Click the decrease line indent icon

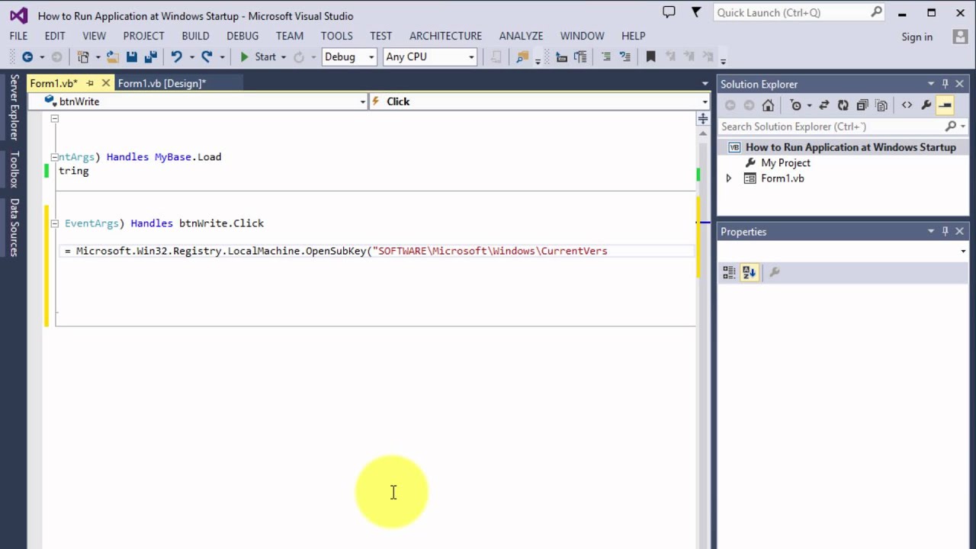tap(562, 56)
